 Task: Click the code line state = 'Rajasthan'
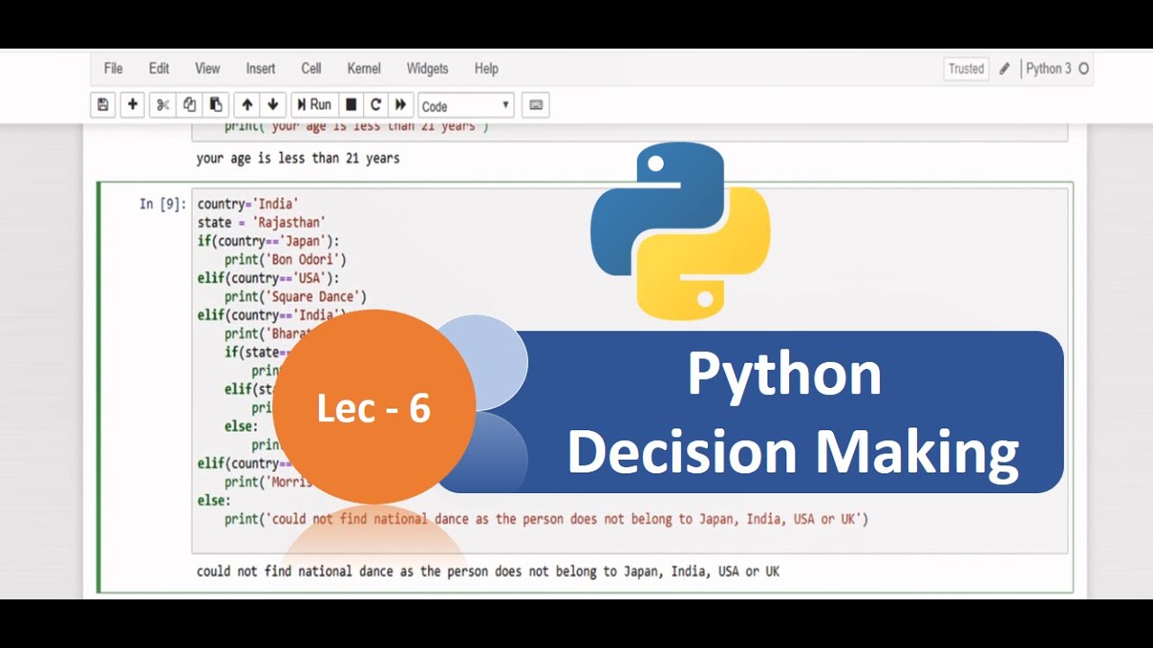pyautogui.click(x=261, y=222)
